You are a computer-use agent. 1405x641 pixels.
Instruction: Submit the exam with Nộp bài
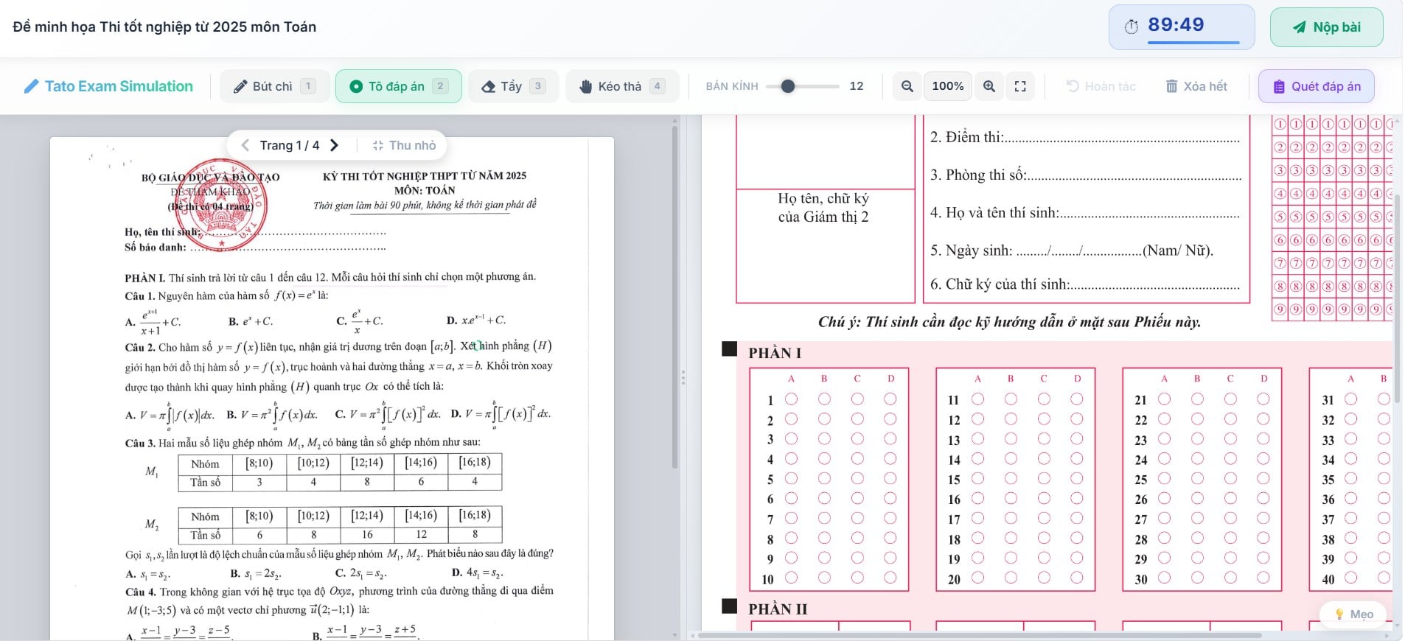tap(1326, 27)
